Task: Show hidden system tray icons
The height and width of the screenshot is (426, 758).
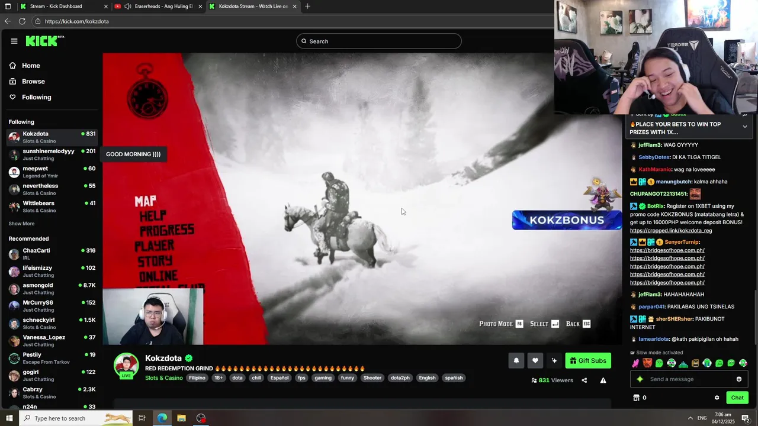Action: click(x=690, y=418)
